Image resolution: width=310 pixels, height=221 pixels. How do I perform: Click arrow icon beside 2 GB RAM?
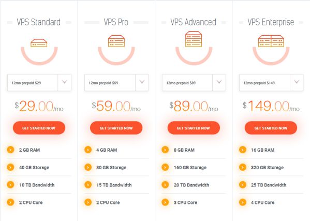point(10,150)
